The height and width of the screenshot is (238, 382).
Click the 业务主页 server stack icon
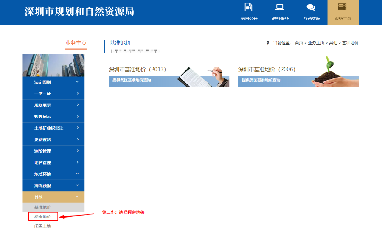(x=342, y=7)
